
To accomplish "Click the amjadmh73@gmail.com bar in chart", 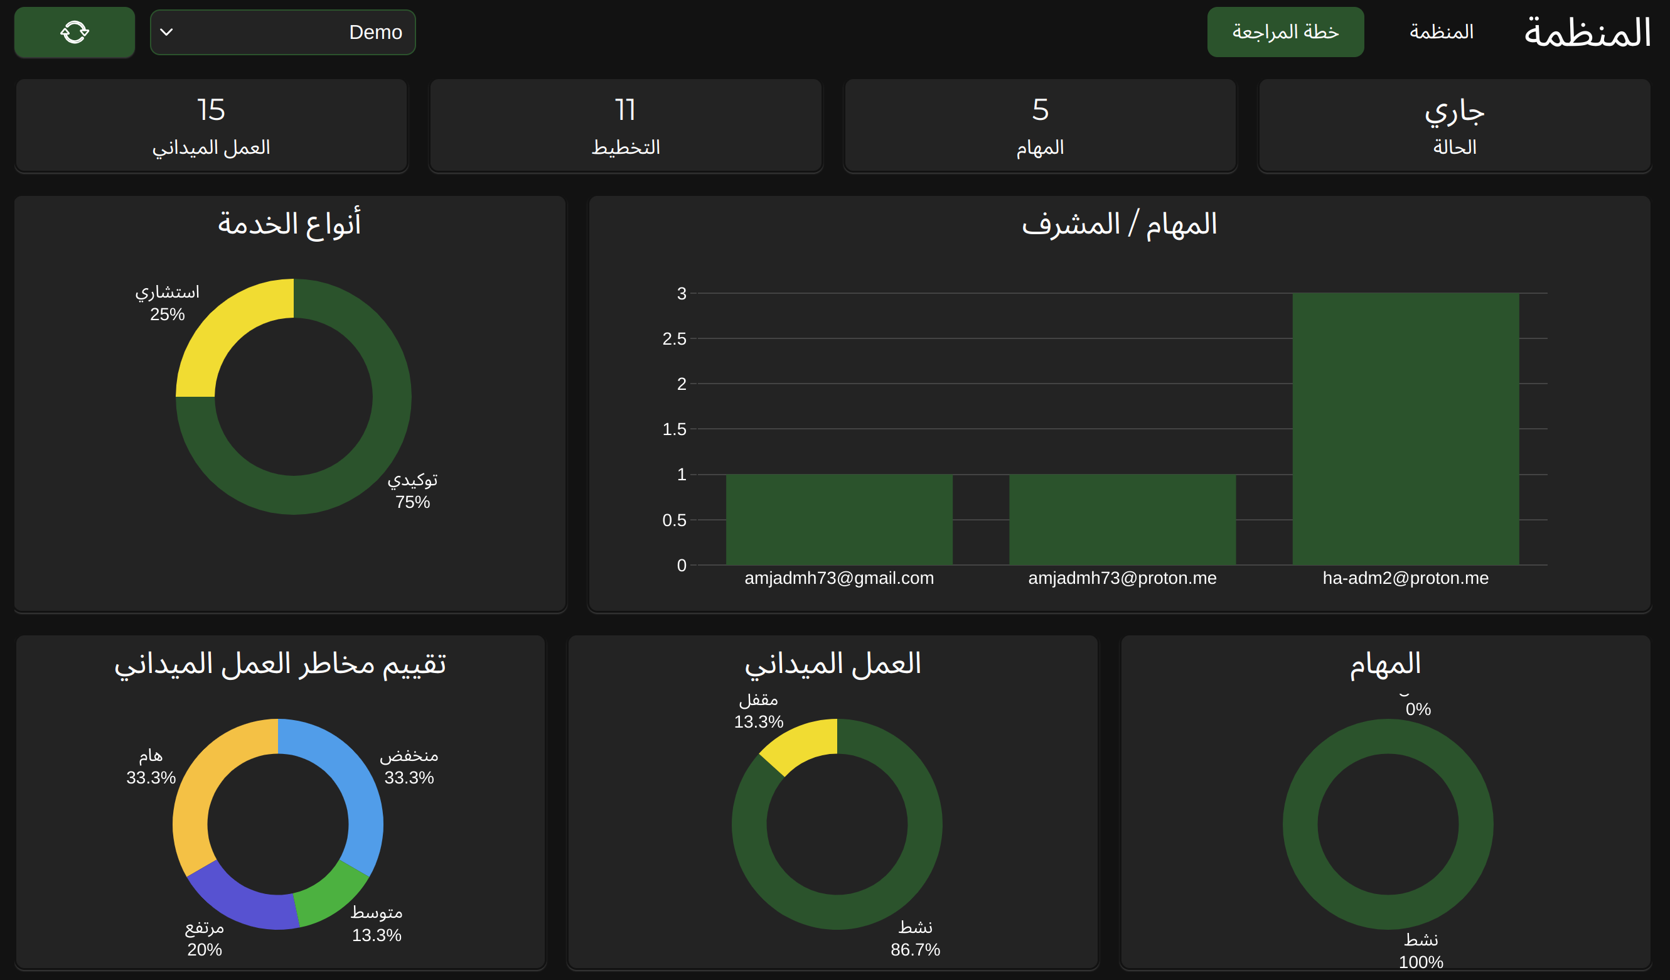I will [839, 519].
